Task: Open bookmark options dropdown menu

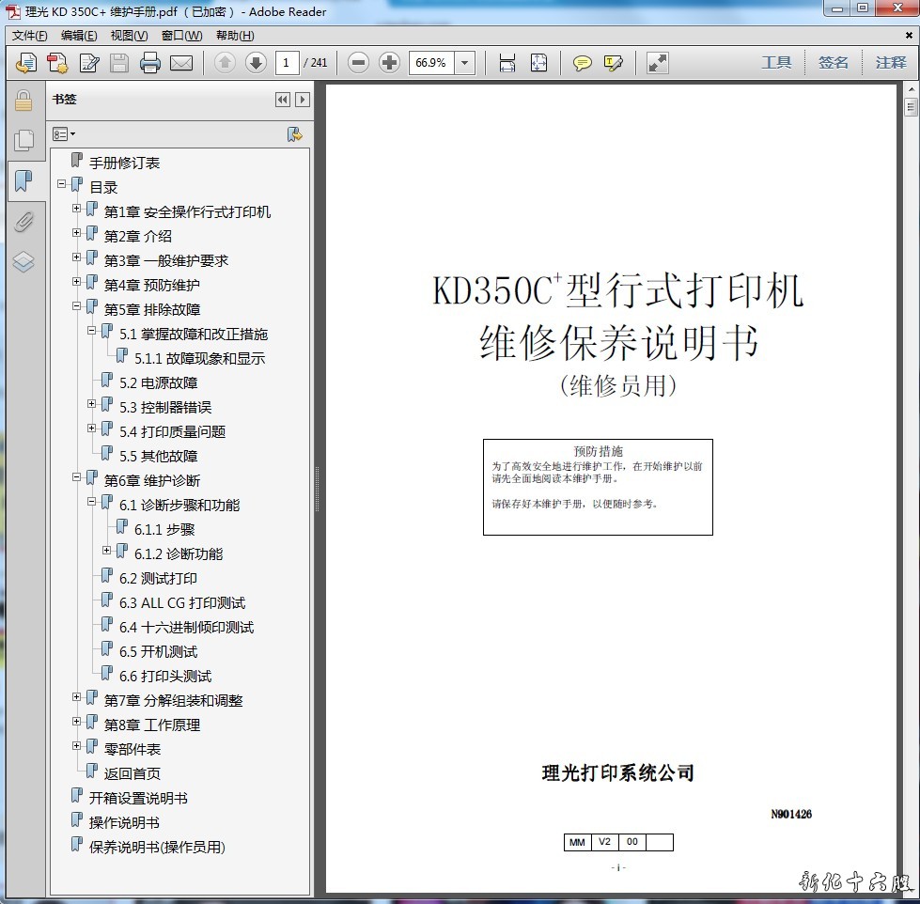Action: pyautogui.click(x=64, y=134)
